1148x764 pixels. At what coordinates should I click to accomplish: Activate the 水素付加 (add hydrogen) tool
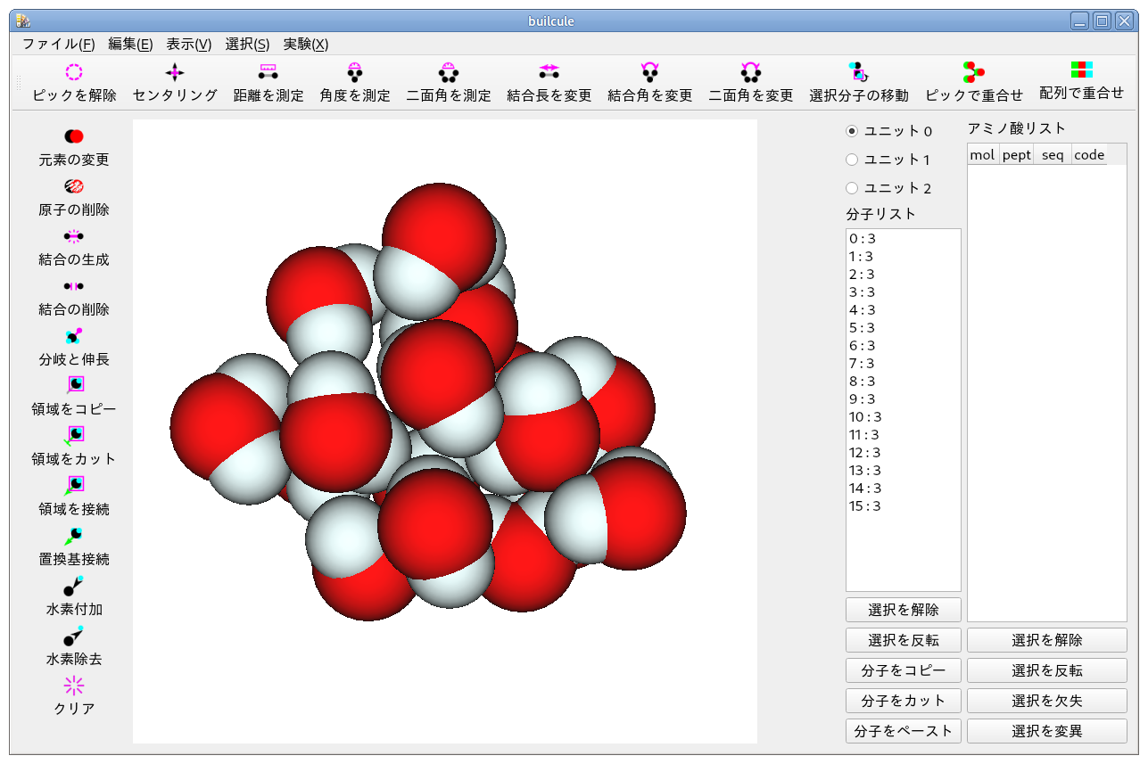pyautogui.click(x=72, y=597)
